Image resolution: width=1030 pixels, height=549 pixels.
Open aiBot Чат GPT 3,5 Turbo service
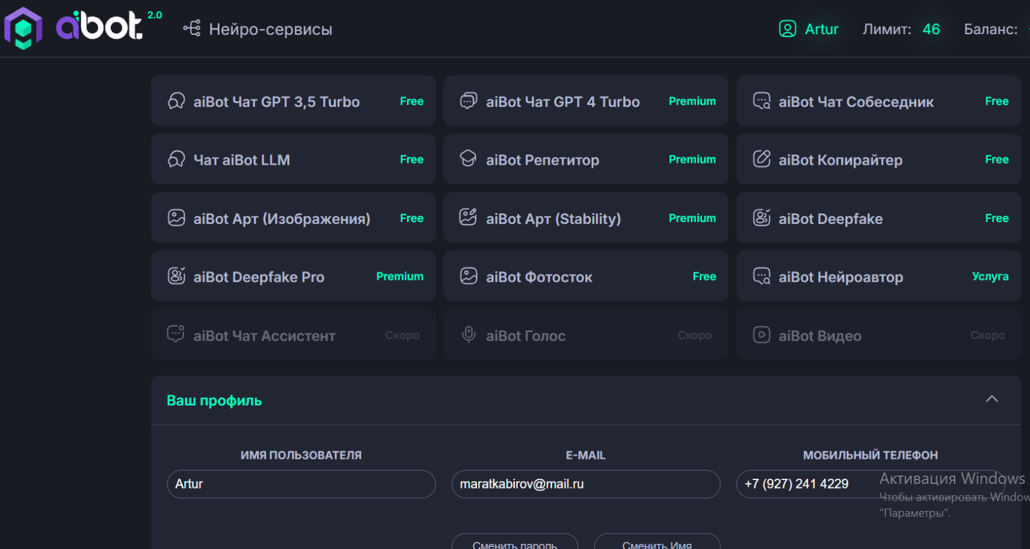click(x=294, y=100)
